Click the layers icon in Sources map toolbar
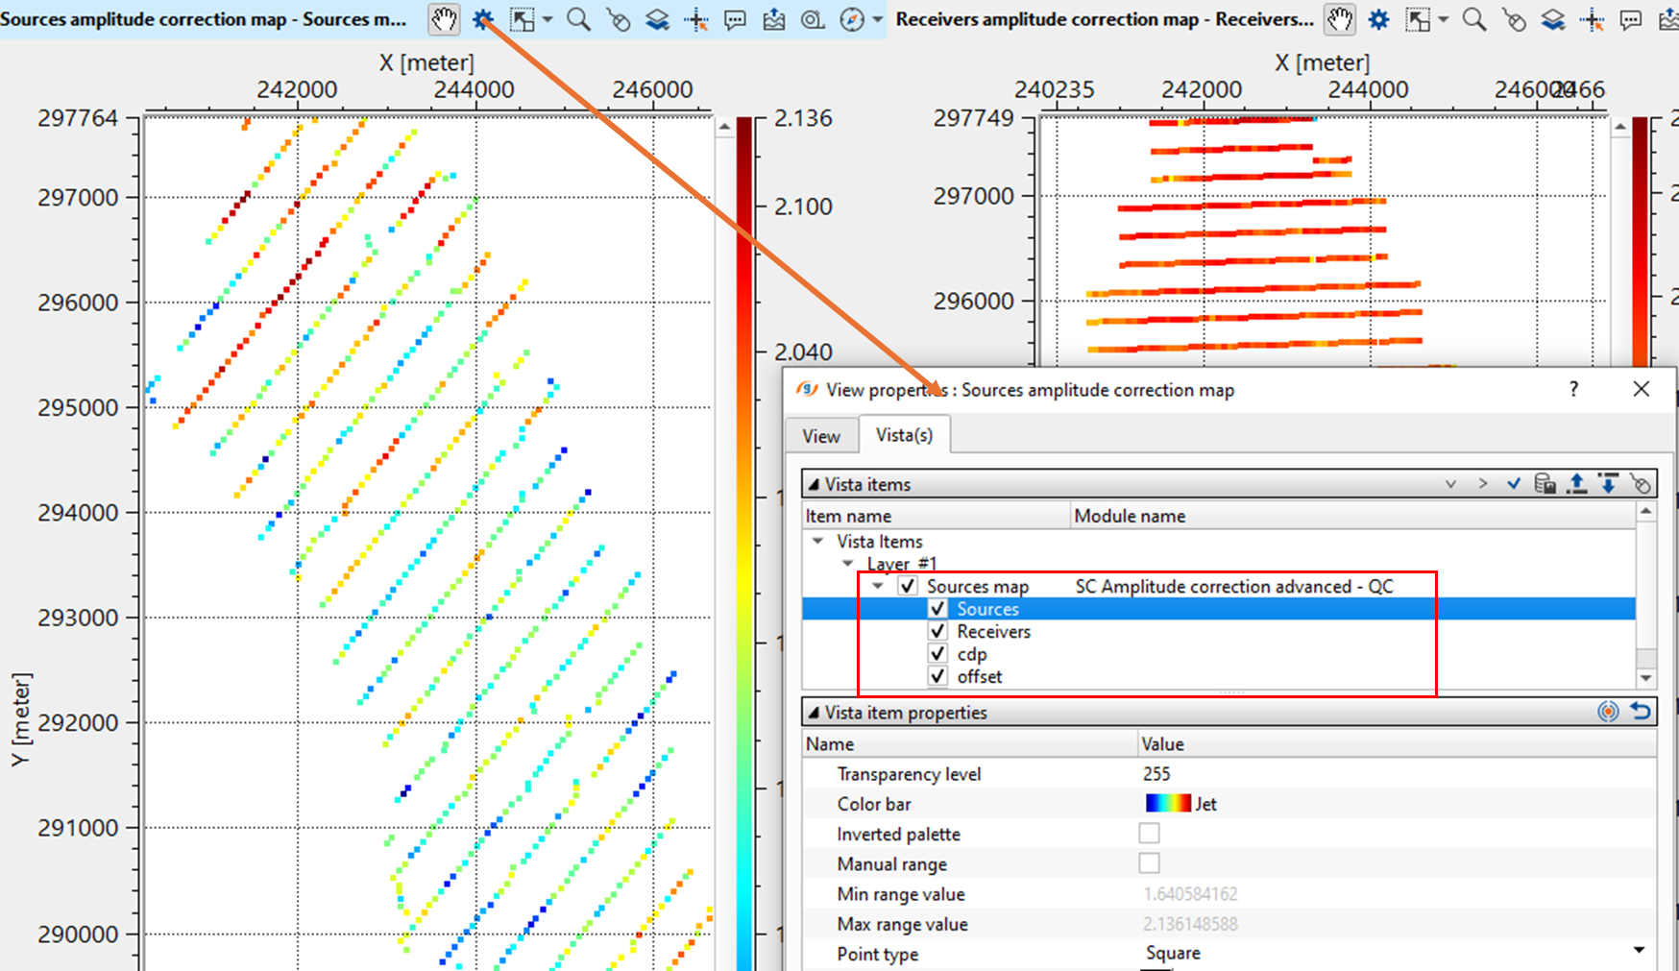 click(x=657, y=19)
